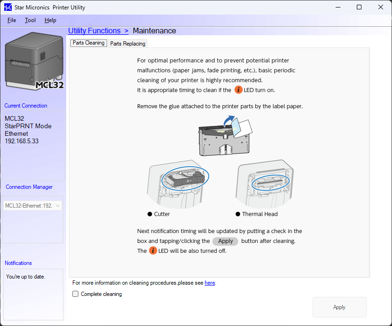Click the 'You're up to date.' notification text
This screenshot has width=392, height=326.
(25, 277)
